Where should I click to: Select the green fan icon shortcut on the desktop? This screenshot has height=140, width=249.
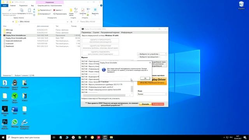pos(15,98)
